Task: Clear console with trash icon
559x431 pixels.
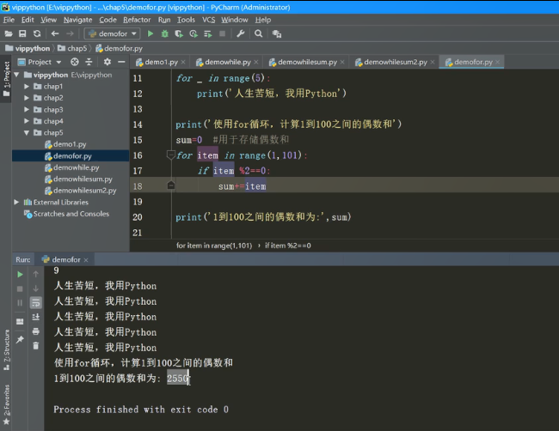Action: pos(35,346)
